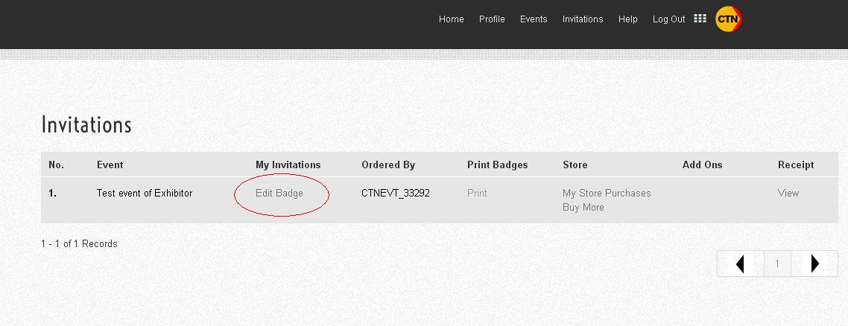The width and height of the screenshot is (848, 326).
Task: Click the CTN logo icon
Action: pyautogui.click(x=728, y=19)
